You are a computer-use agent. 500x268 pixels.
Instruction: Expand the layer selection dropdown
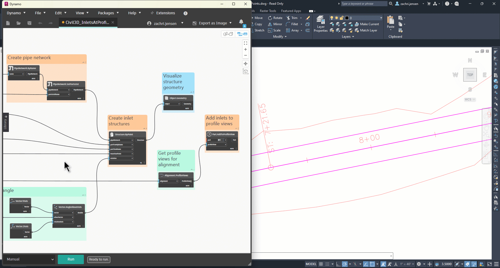pos(381,18)
